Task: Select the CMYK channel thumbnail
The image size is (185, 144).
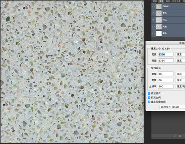Action: coord(159,6)
